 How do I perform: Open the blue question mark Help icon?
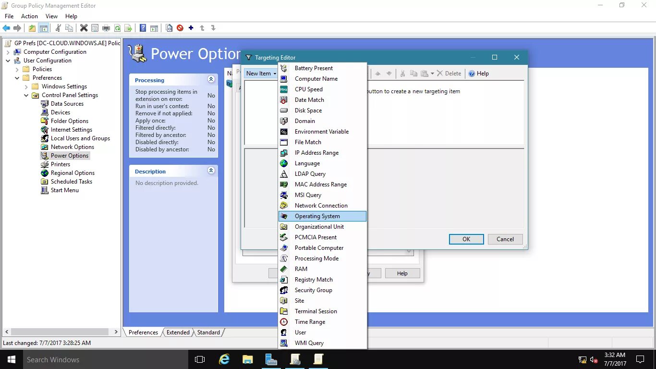point(143,28)
